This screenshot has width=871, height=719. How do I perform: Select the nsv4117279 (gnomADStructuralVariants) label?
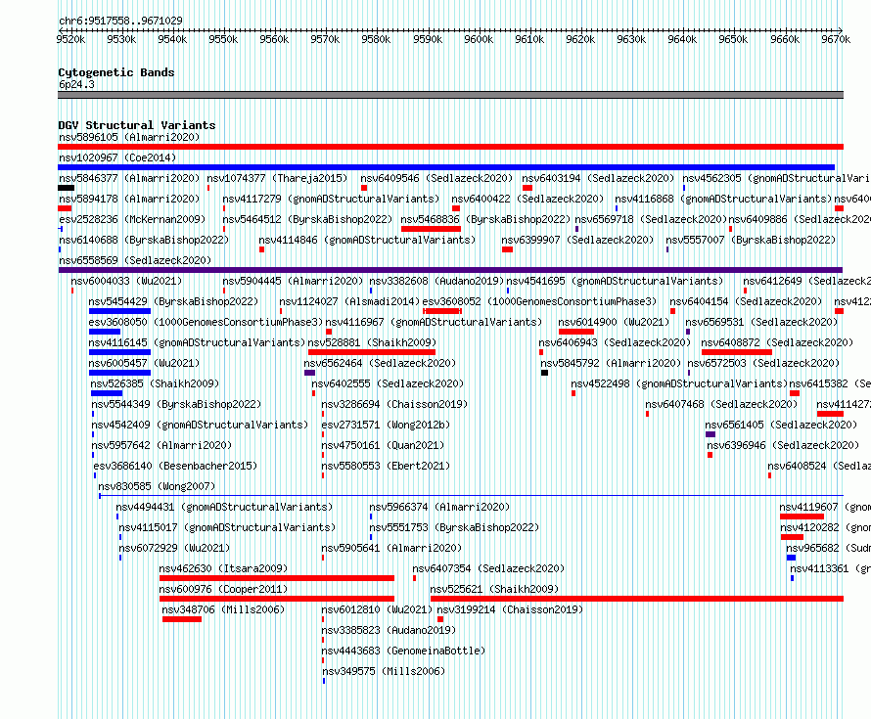pos(331,199)
